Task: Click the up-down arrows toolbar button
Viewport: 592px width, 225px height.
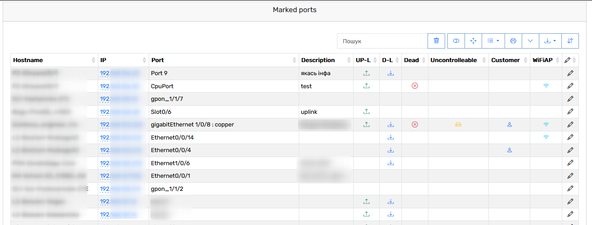Action: pyautogui.click(x=570, y=41)
